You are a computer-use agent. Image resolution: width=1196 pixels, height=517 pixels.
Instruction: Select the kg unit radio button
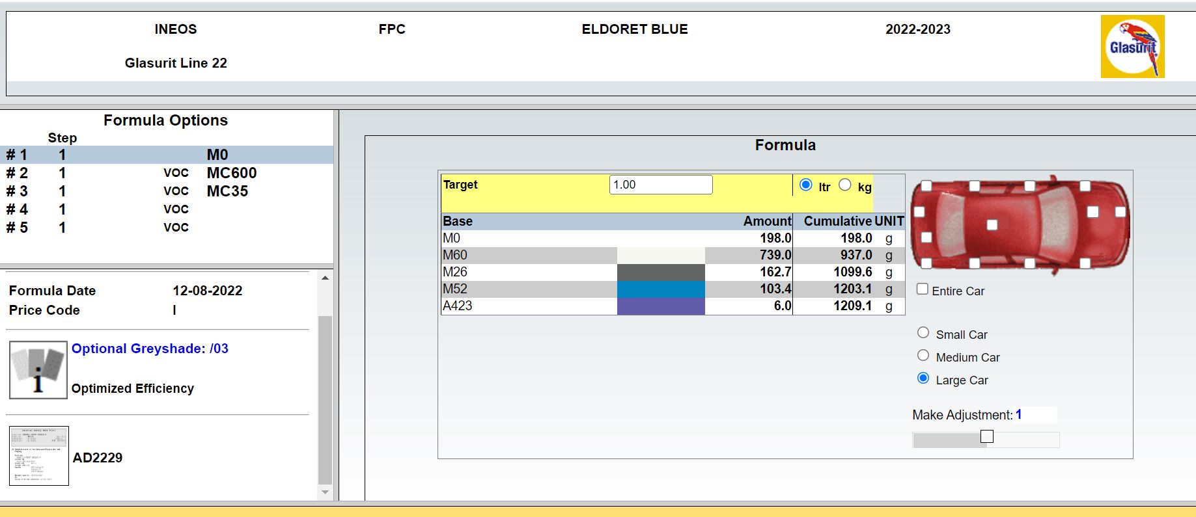pos(845,185)
